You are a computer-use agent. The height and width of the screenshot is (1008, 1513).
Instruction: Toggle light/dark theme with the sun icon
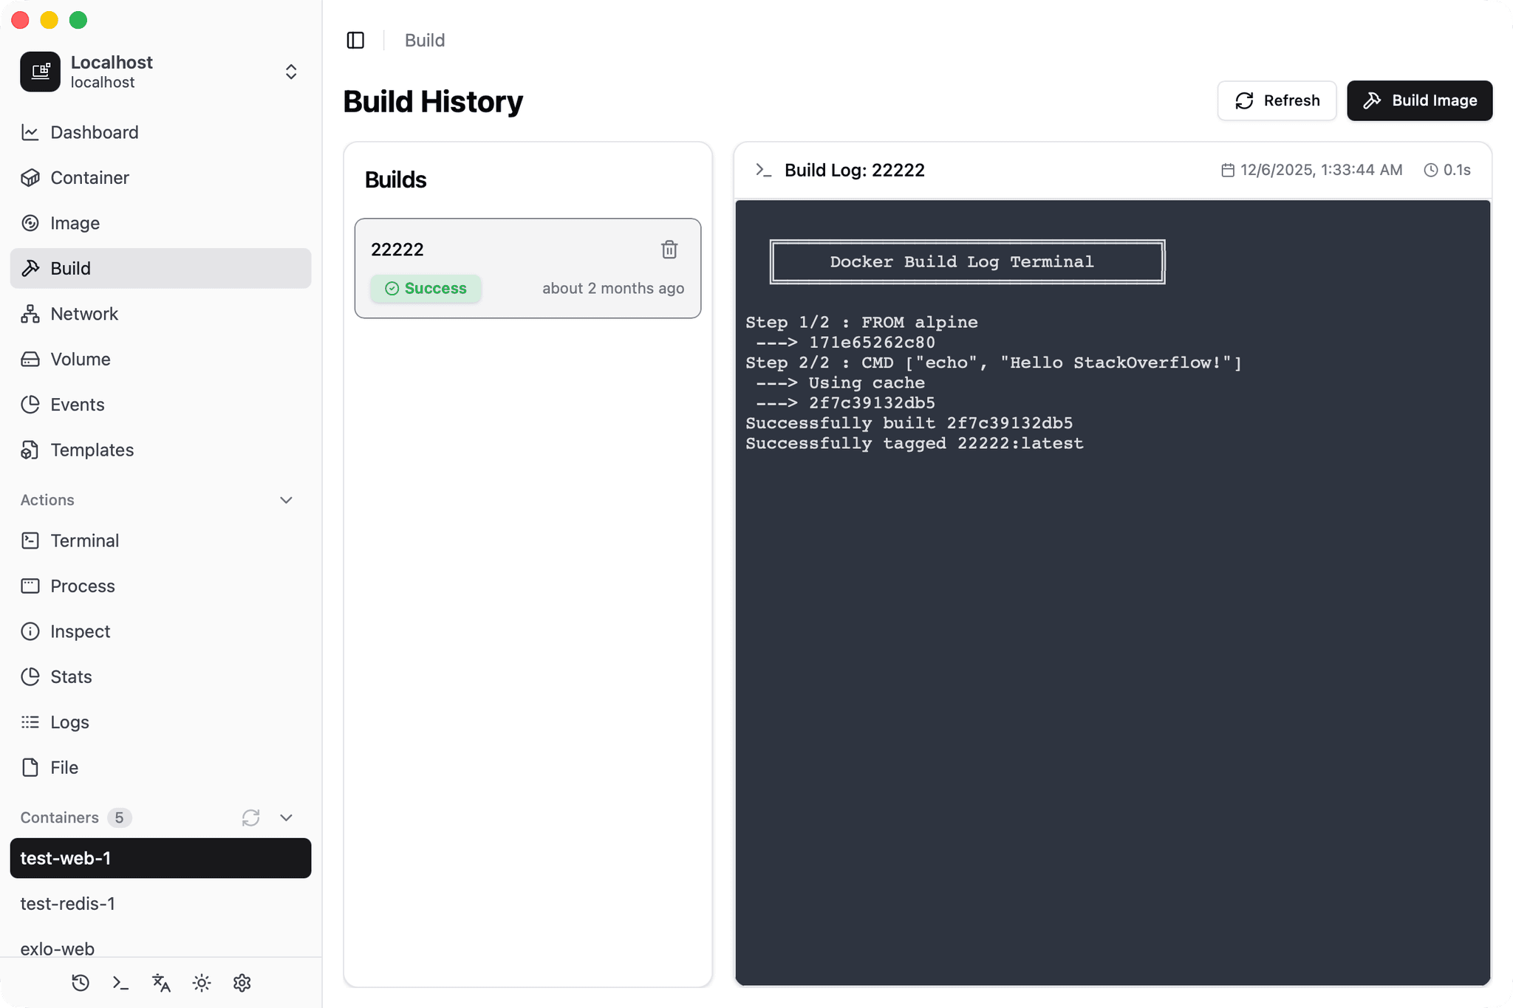[201, 983]
